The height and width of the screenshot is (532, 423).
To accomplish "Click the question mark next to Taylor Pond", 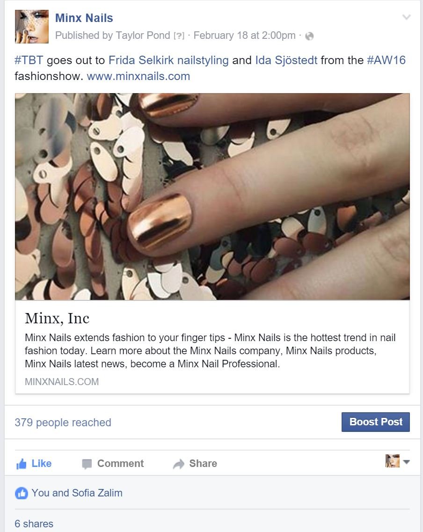I will tap(179, 36).
